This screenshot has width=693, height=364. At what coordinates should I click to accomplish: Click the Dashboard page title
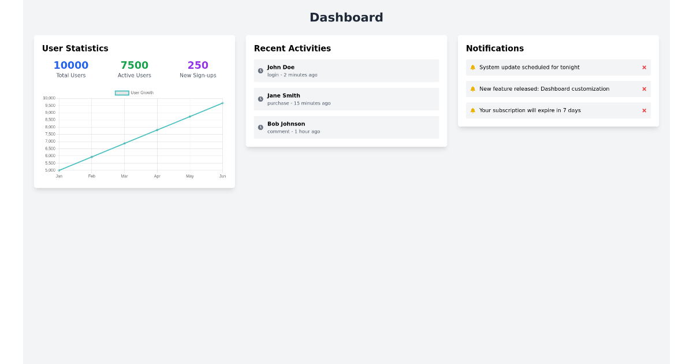tap(346, 17)
